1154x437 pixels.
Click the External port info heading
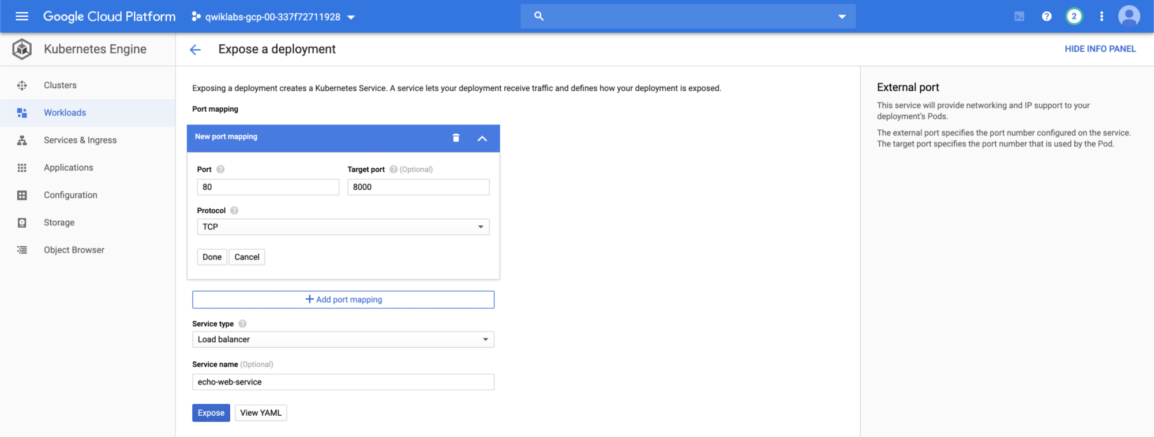[908, 87]
